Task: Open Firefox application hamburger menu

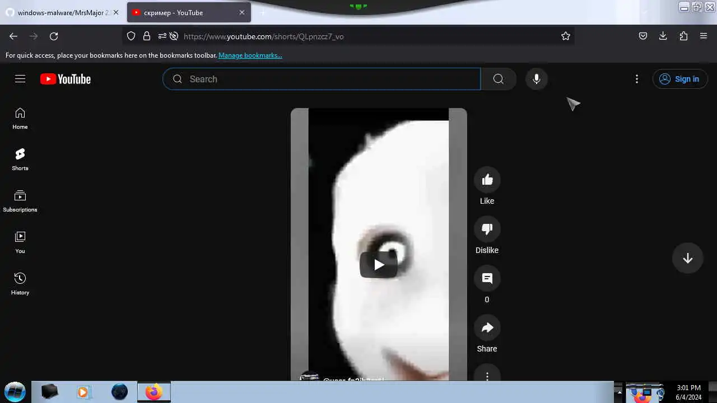Action: (704, 36)
